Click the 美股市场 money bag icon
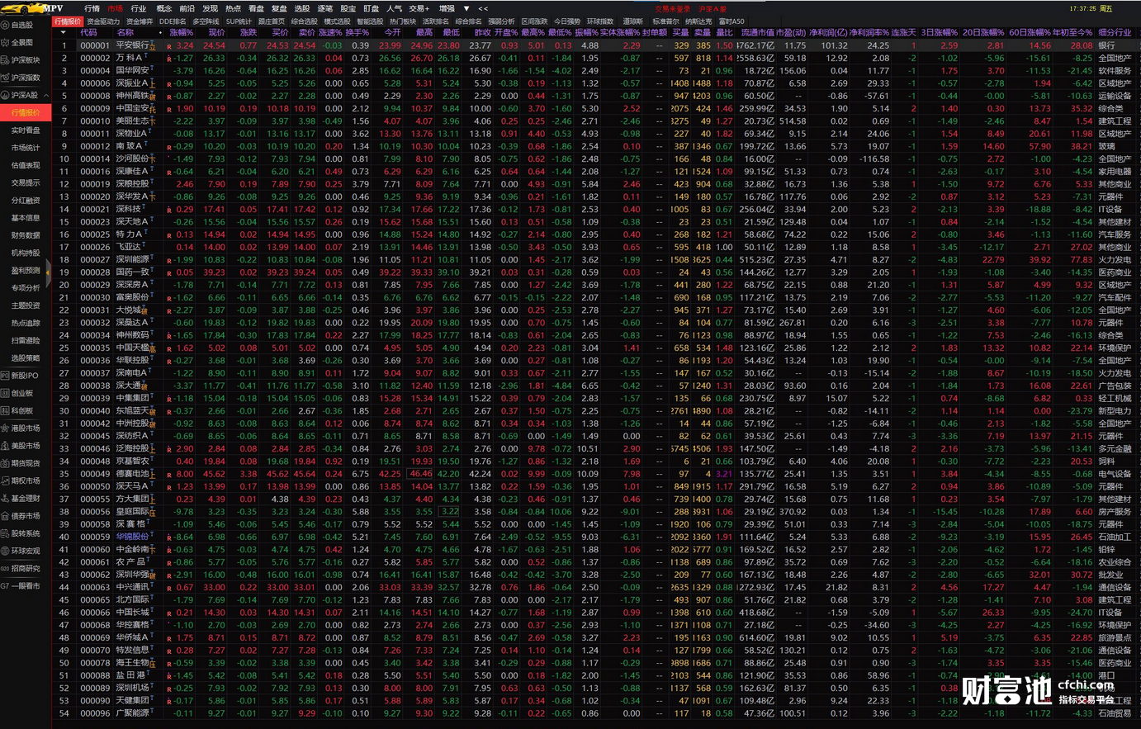The height and width of the screenshot is (729, 1141). pyautogui.click(x=6, y=446)
